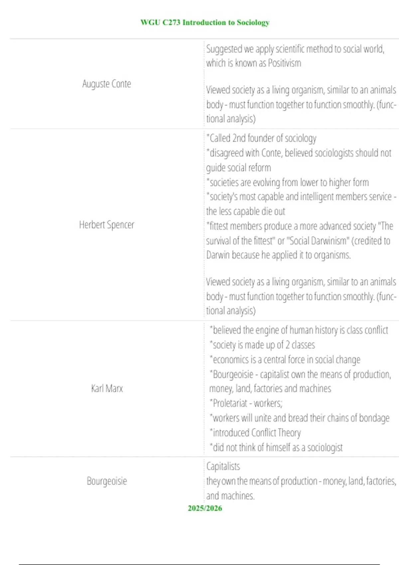The width and height of the screenshot is (399, 565).
Task: Click the 2025/2026 footer label
Action: tap(205, 508)
